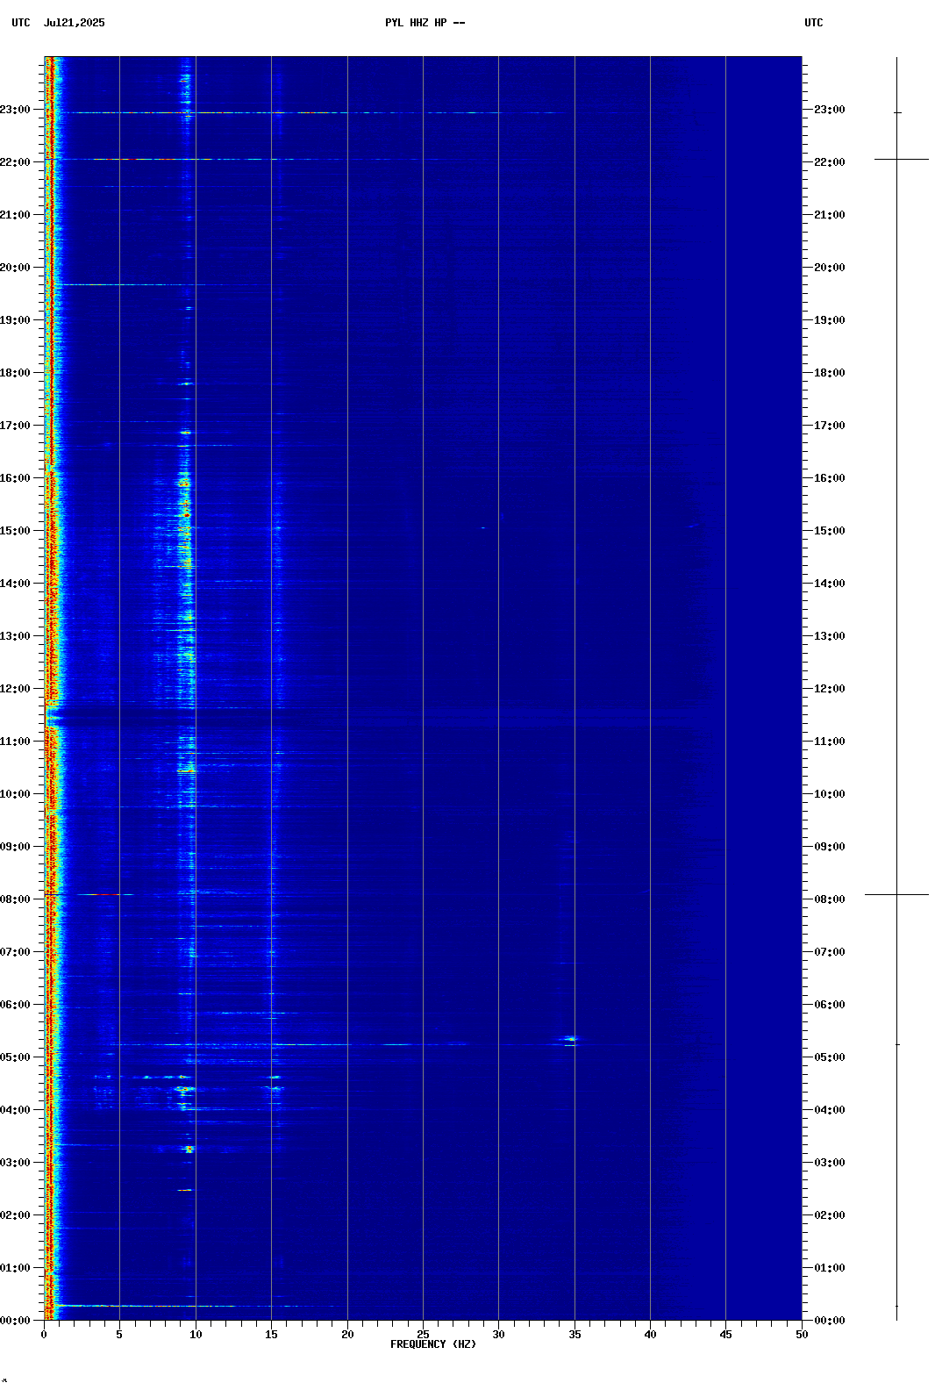Click 04:00 on the right time axis
The height and width of the screenshot is (1390, 935).
coord(830,1110)
